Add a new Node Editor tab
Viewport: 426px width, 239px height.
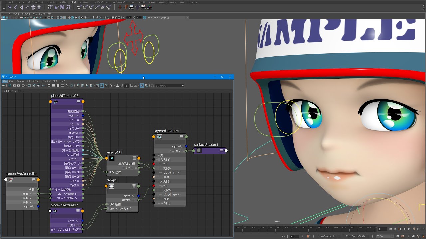(21, 91)
